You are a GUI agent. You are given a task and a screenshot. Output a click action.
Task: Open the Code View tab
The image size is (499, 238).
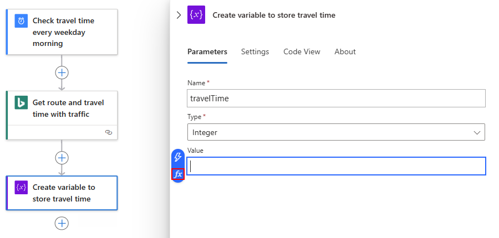[x=302, y=51]
